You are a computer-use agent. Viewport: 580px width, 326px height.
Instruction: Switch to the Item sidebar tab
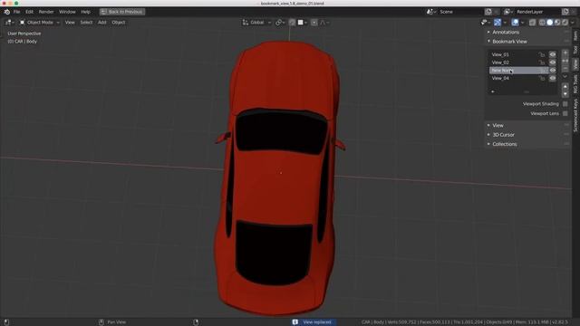pyautogui.click(x=575, y=35)
